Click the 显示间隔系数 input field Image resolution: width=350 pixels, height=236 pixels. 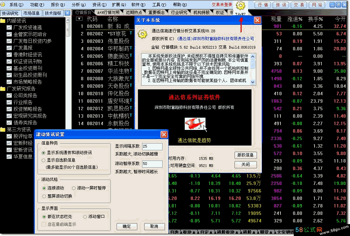pos(152,146)
